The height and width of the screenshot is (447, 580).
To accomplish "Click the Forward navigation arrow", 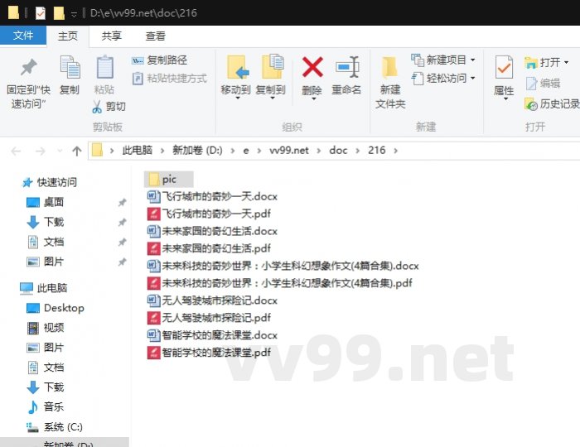I will tap(40, 151).
